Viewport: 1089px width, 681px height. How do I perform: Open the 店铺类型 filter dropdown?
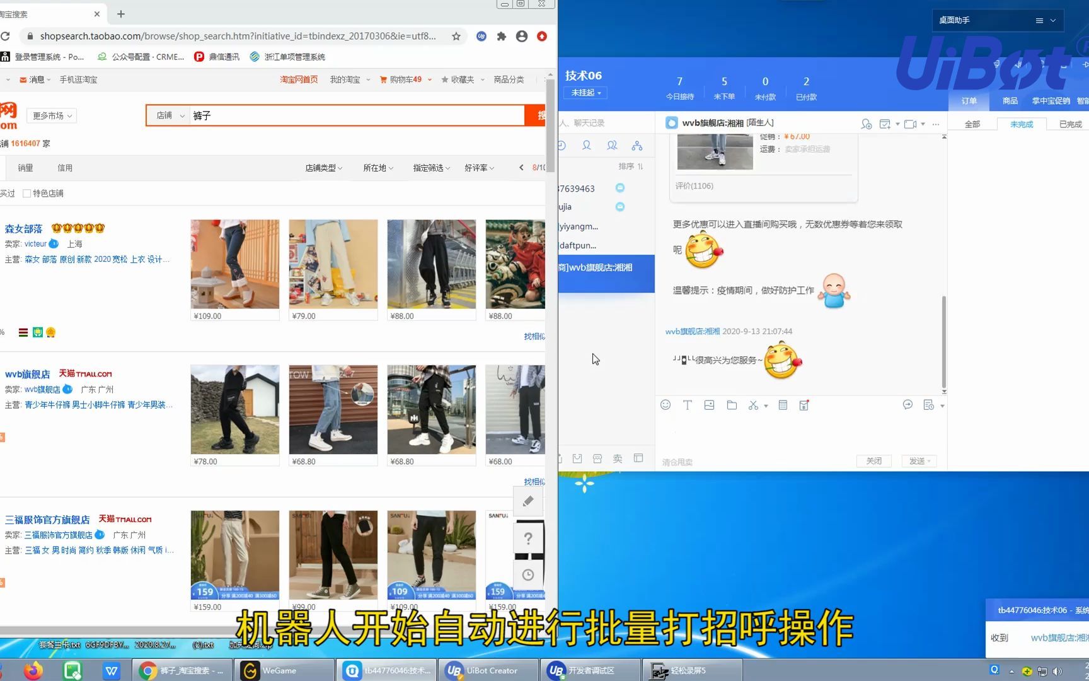324,168
